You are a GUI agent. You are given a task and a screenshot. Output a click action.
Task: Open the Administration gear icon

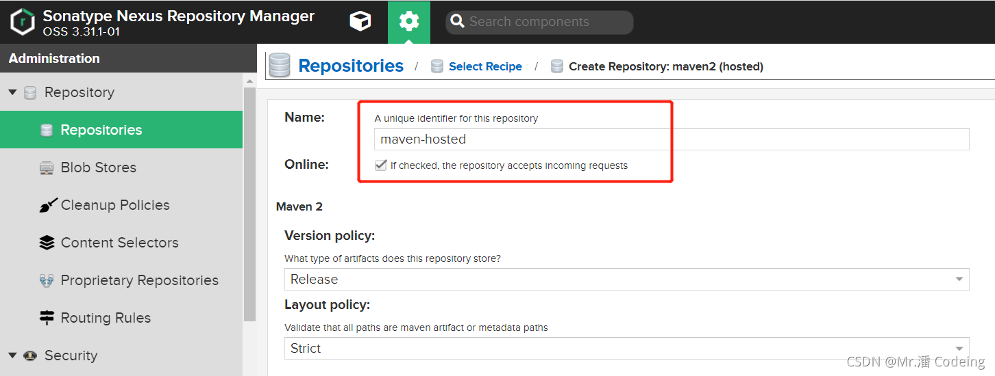point(409,22)
